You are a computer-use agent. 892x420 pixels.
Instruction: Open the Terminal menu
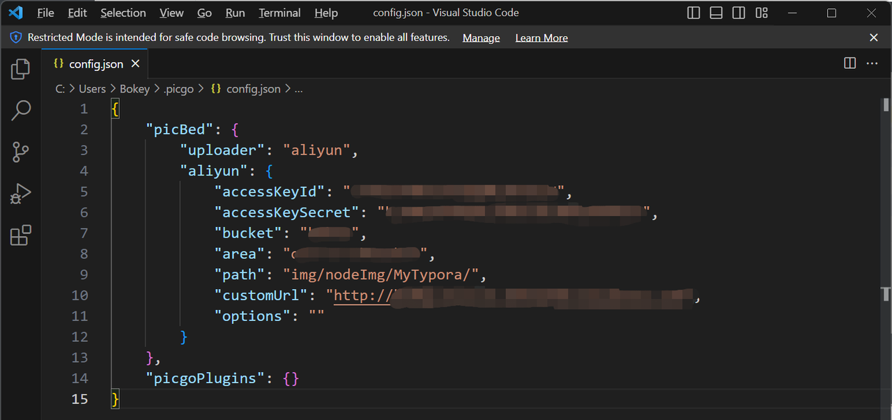(x=279, y=13)
